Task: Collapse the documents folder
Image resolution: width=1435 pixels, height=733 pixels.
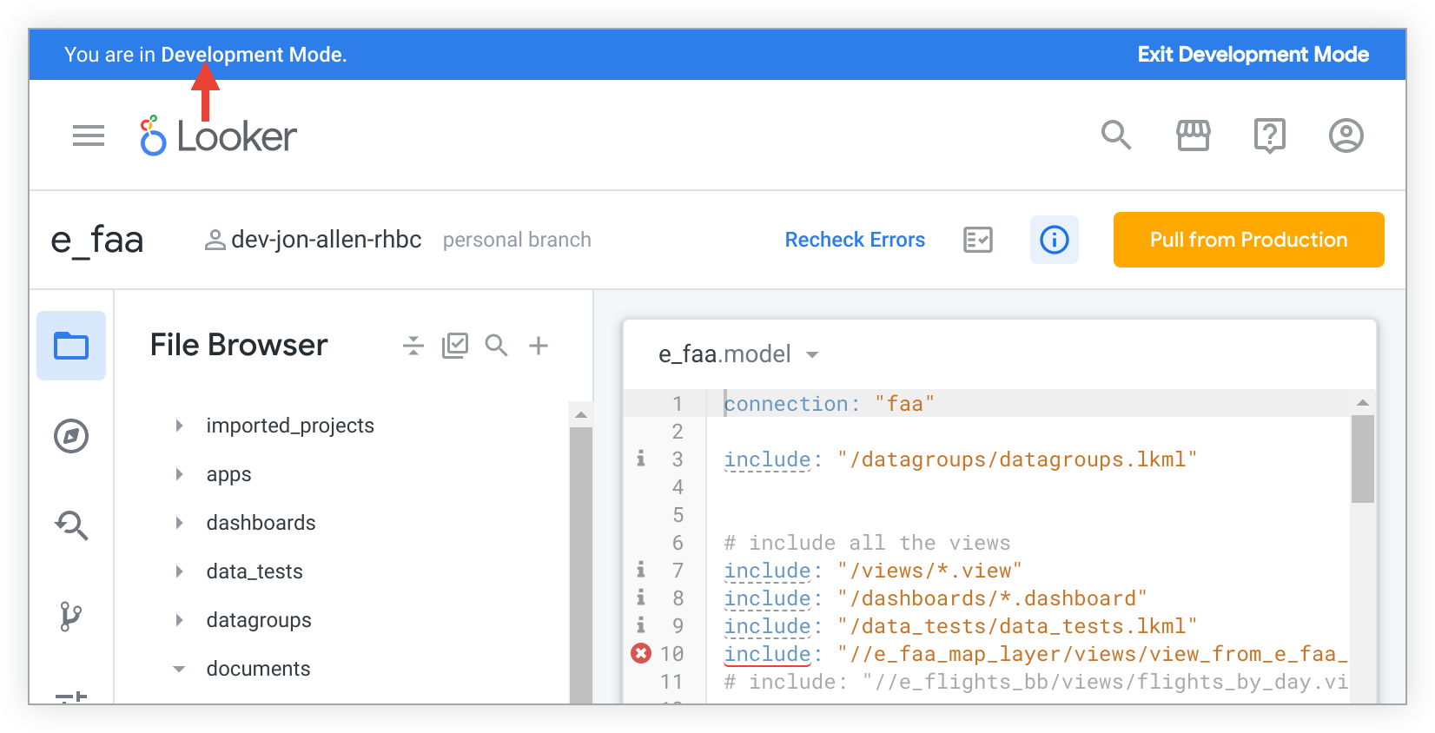Action: [x=179, y=669]
